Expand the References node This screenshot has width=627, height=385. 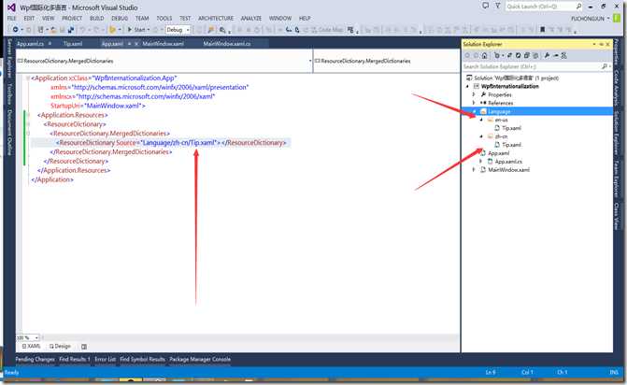(474, 103)
